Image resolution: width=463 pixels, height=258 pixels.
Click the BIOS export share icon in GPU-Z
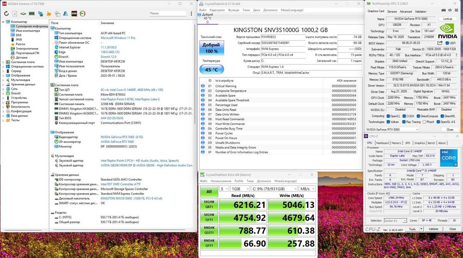coord(440,43)
